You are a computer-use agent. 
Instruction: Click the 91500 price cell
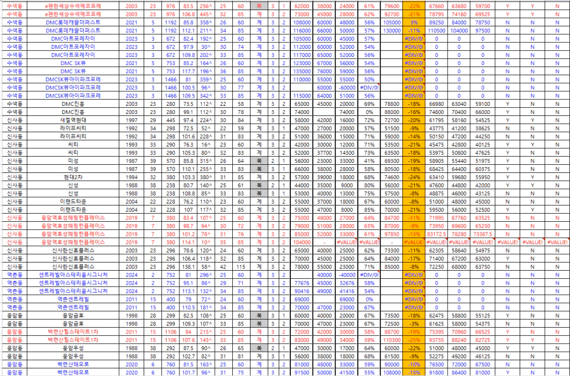[x=302, y=373]
